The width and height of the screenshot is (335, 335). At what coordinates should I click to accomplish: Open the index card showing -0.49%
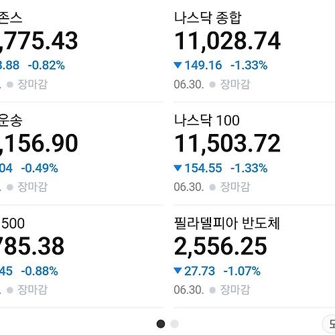pyautogui.click(x=82, y=153)
